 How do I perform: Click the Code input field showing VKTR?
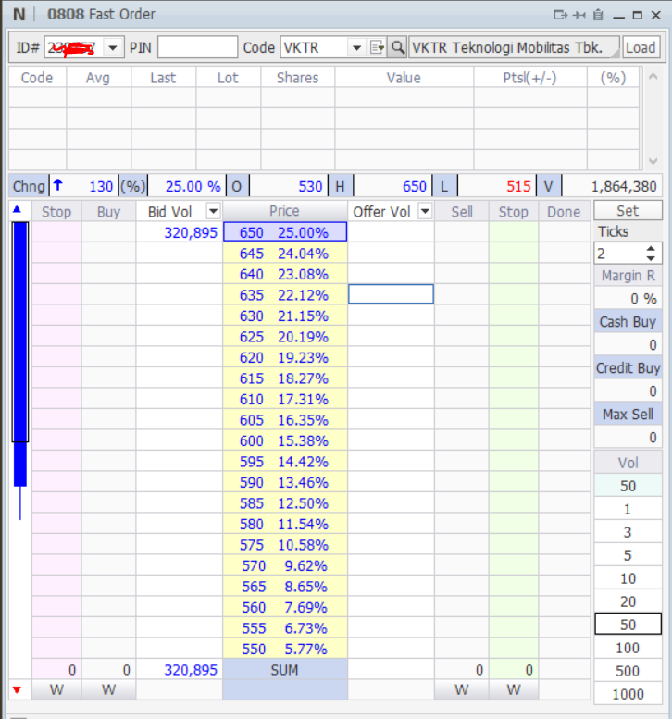coord(316,48)
